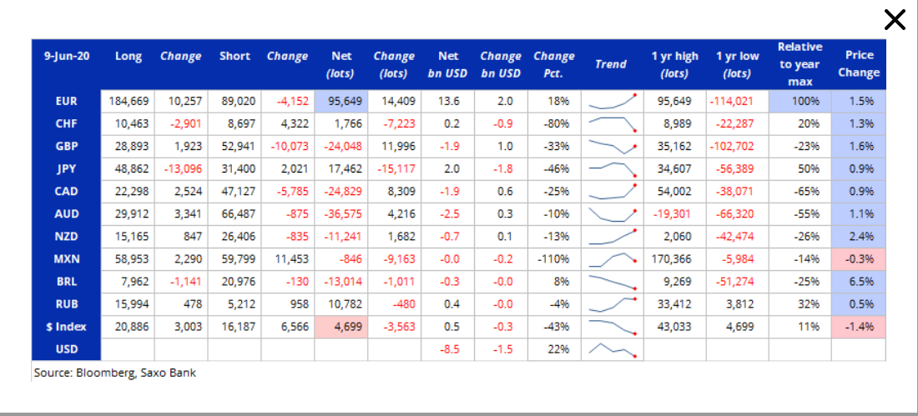
Task: Click the Trend column header
Action: click(x=611, y=64)
